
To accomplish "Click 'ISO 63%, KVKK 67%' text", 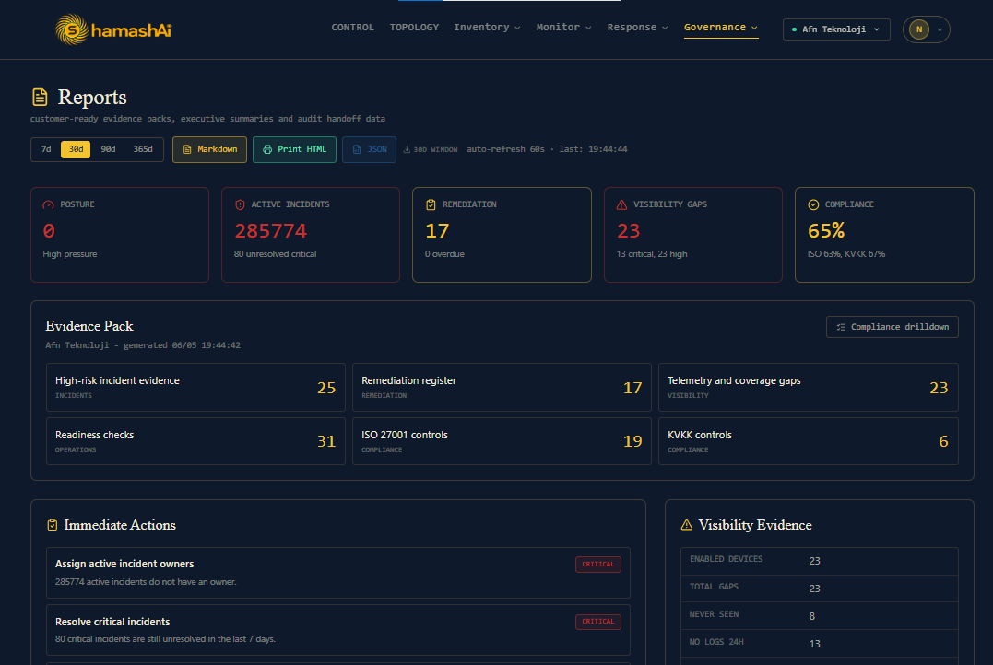I will pyautogui.click(x=846, y=253).
